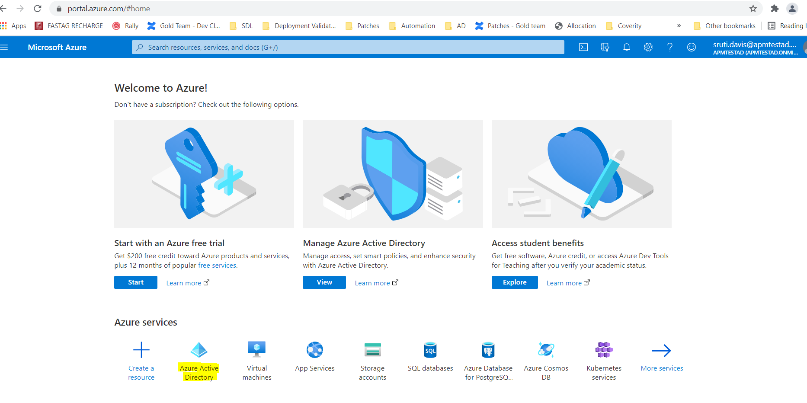The image size is (807, 403).
Task: Open the browser Extensions puzzle icon
Action: pos(775,9)
